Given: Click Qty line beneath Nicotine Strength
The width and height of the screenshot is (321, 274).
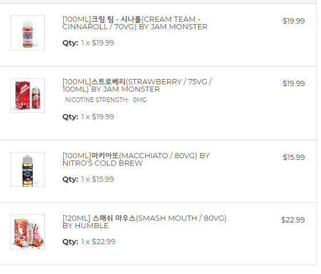Looking at the screenshot, I should point(88,117).
